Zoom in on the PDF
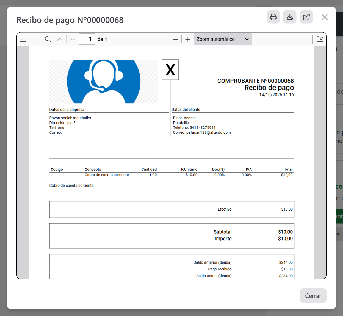This screenshot has height=316, width=343. point(188,39)
